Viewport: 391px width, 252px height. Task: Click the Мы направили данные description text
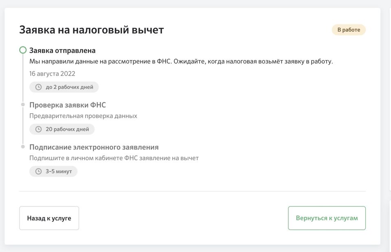click(x=181, y=61)
